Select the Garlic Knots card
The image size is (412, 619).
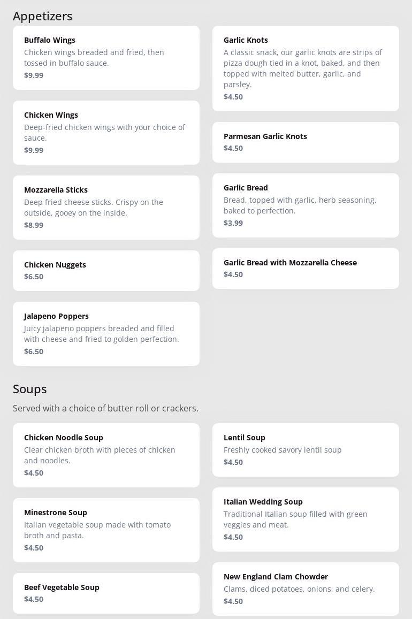[306, 68]
